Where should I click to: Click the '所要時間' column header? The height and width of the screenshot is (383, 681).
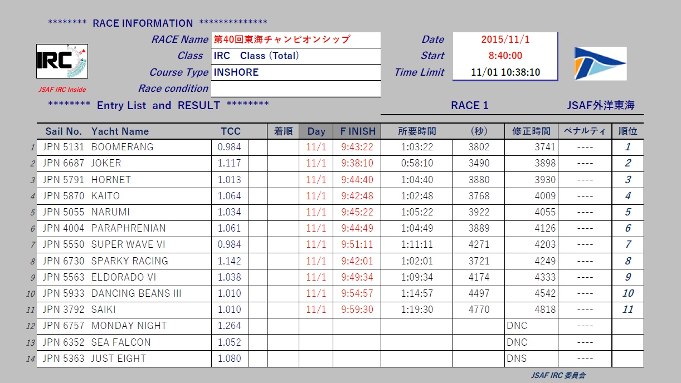click(x=417, y=132)
